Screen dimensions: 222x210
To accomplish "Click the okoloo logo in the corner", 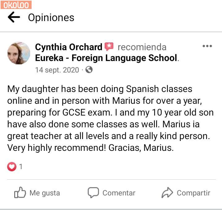I will 16,5.
